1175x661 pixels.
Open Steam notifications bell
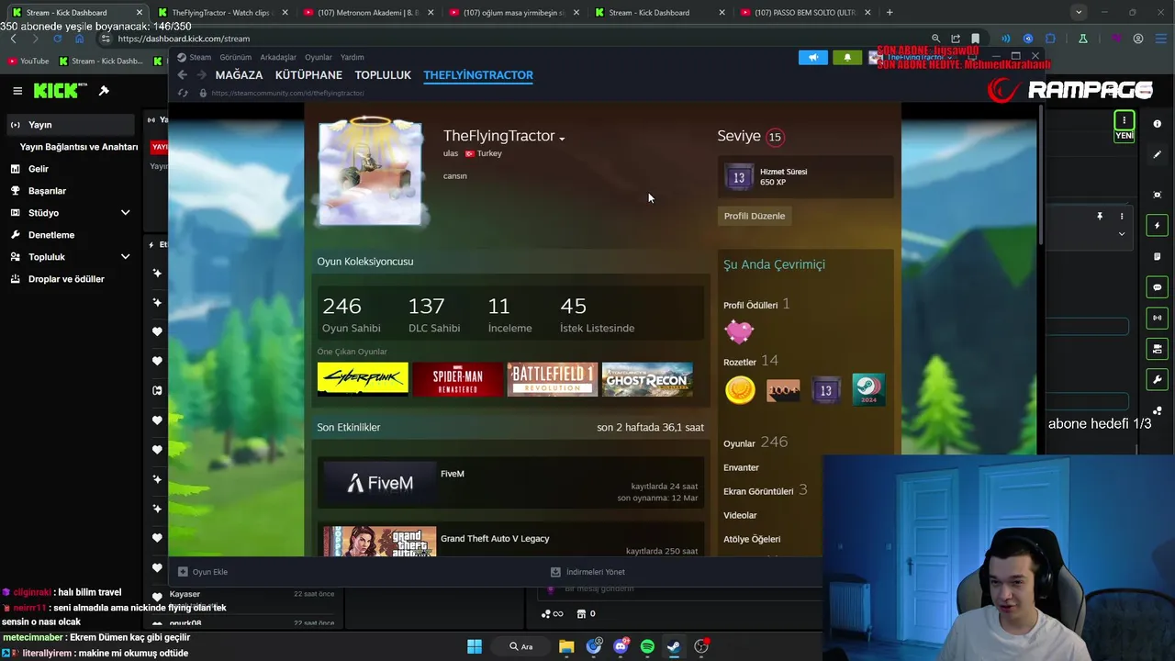point(847,57)
